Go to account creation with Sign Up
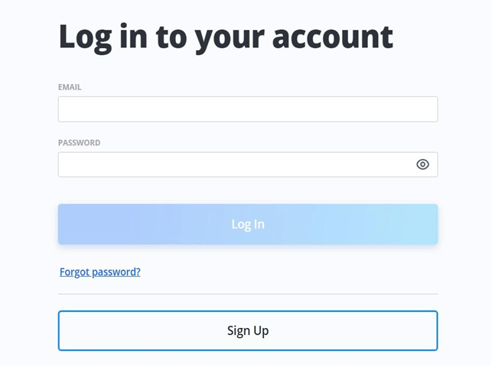Screen dimensions: 492x367 [247, 331]
